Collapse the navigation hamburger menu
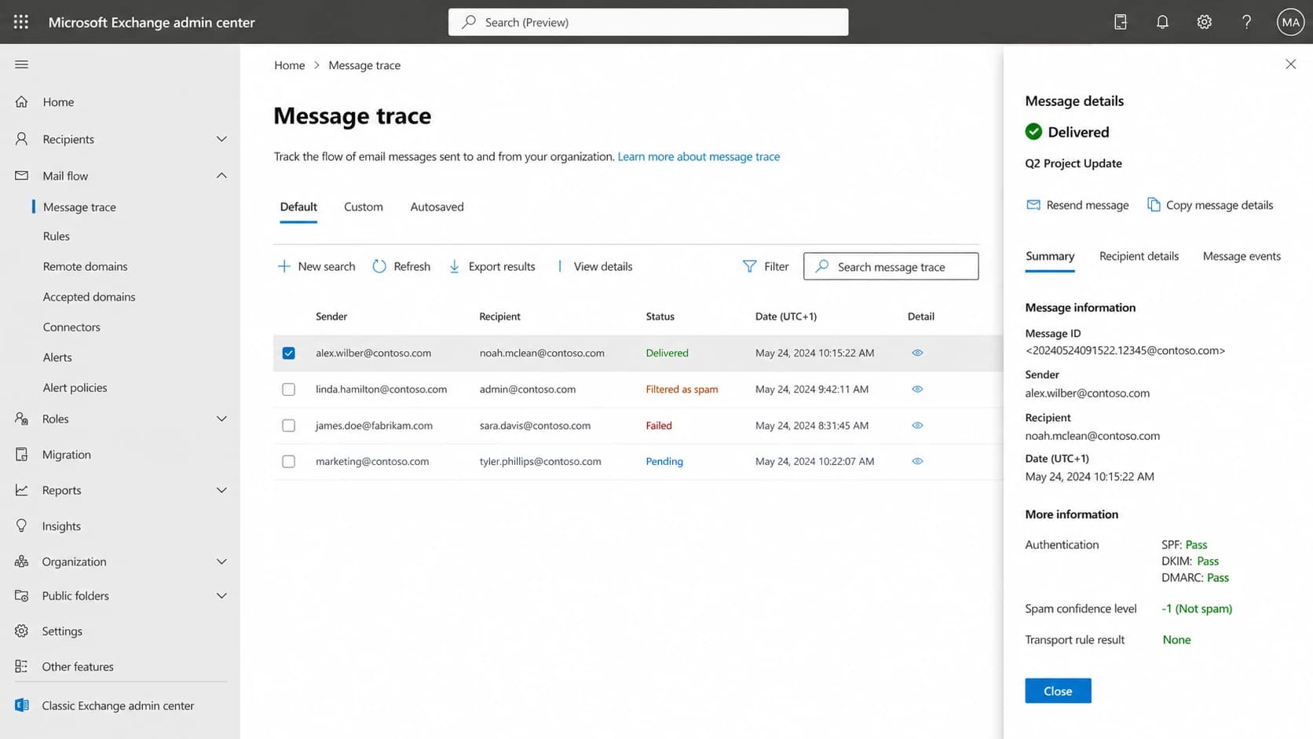Image resolution: width=1313 pixels, height=739 pixels. point(21,64)
